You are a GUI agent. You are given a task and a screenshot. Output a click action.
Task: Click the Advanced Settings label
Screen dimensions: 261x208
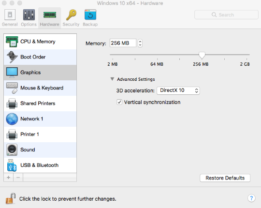136,79
